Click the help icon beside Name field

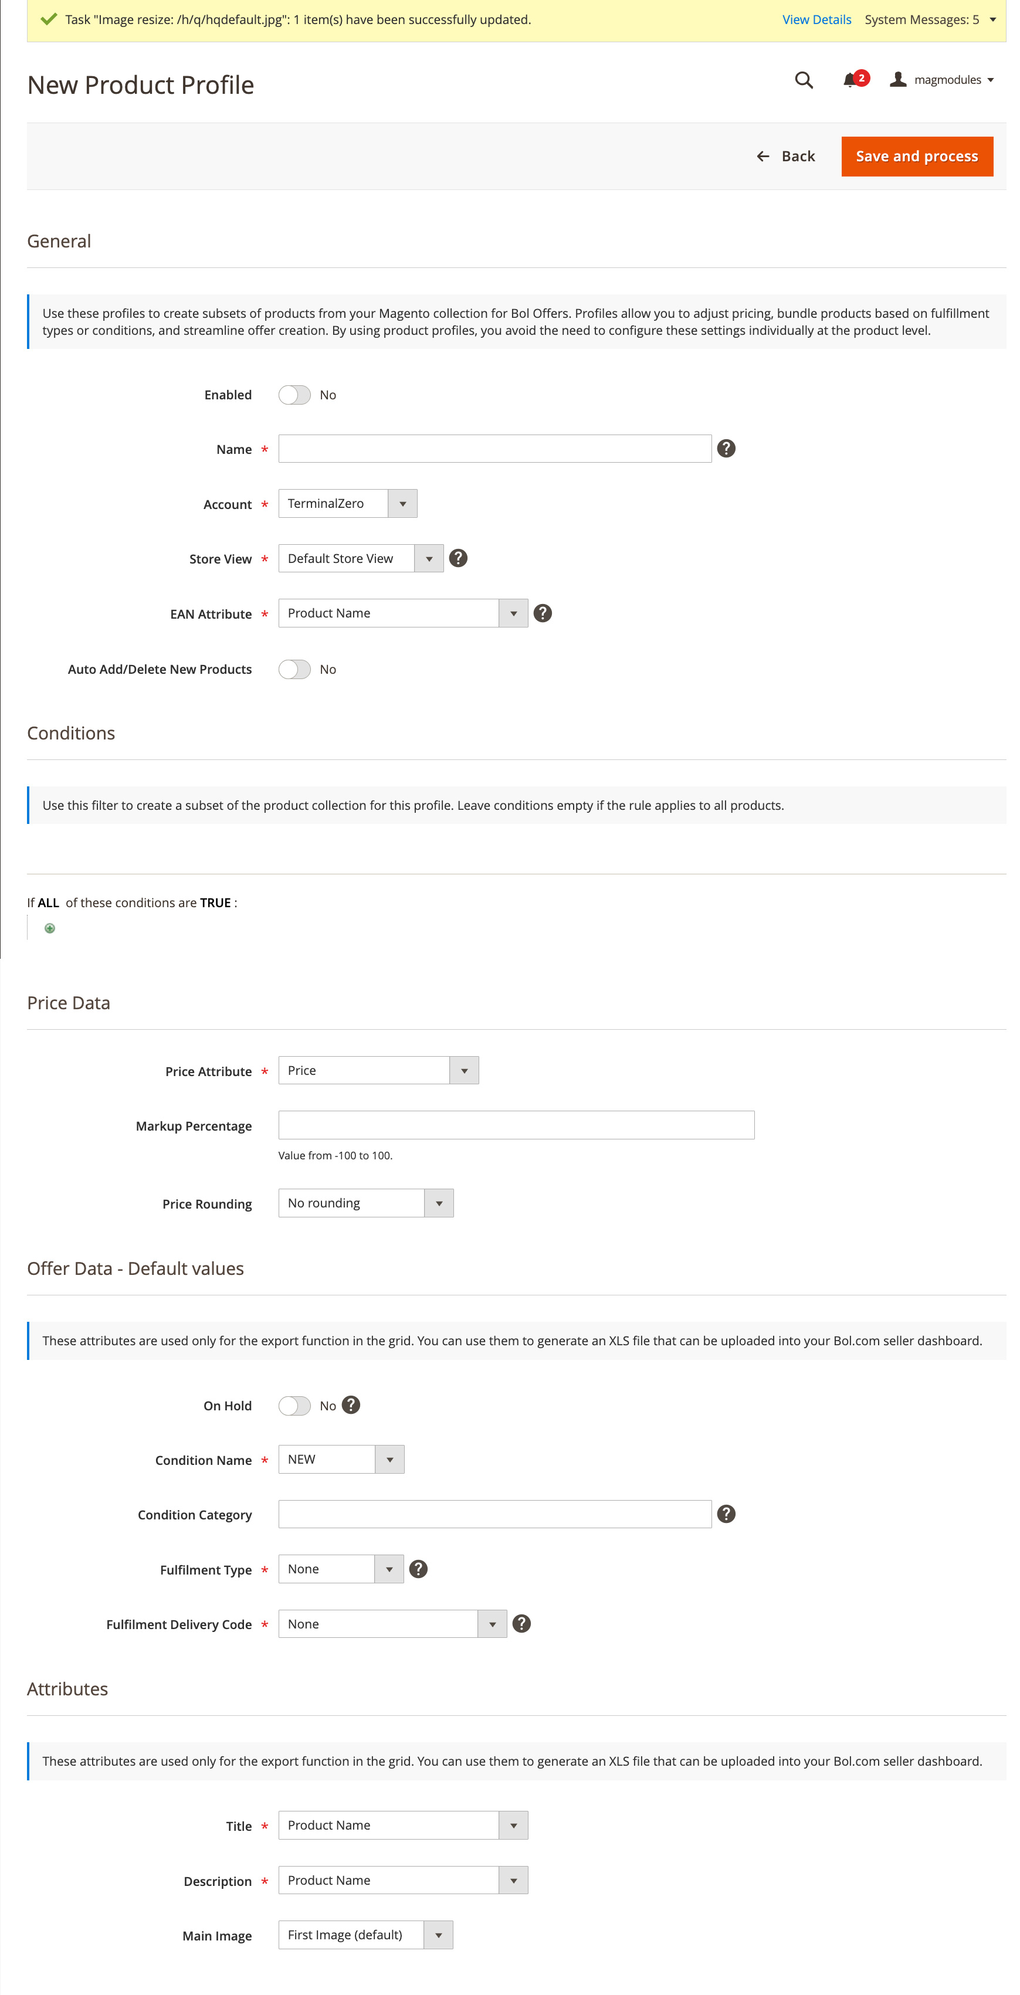tap(725, 449)
